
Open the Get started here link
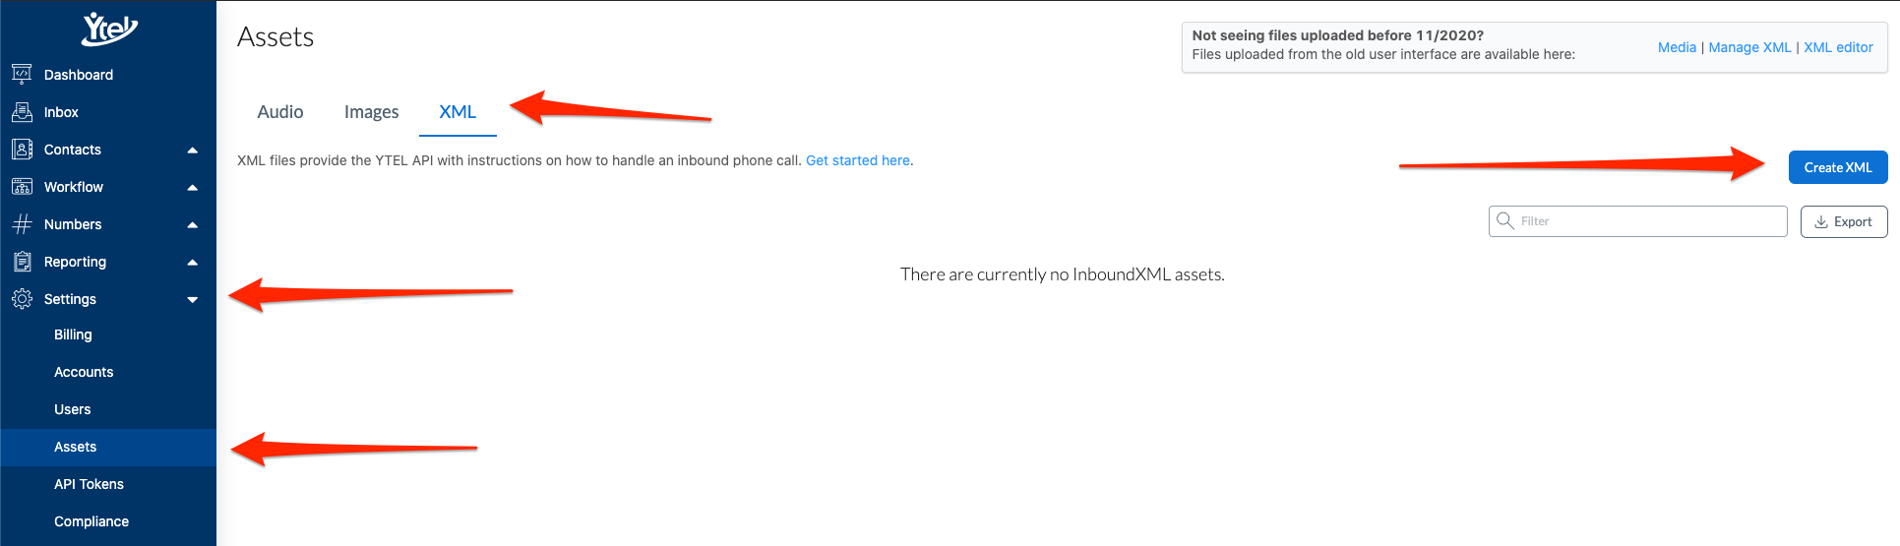point(858,160)
